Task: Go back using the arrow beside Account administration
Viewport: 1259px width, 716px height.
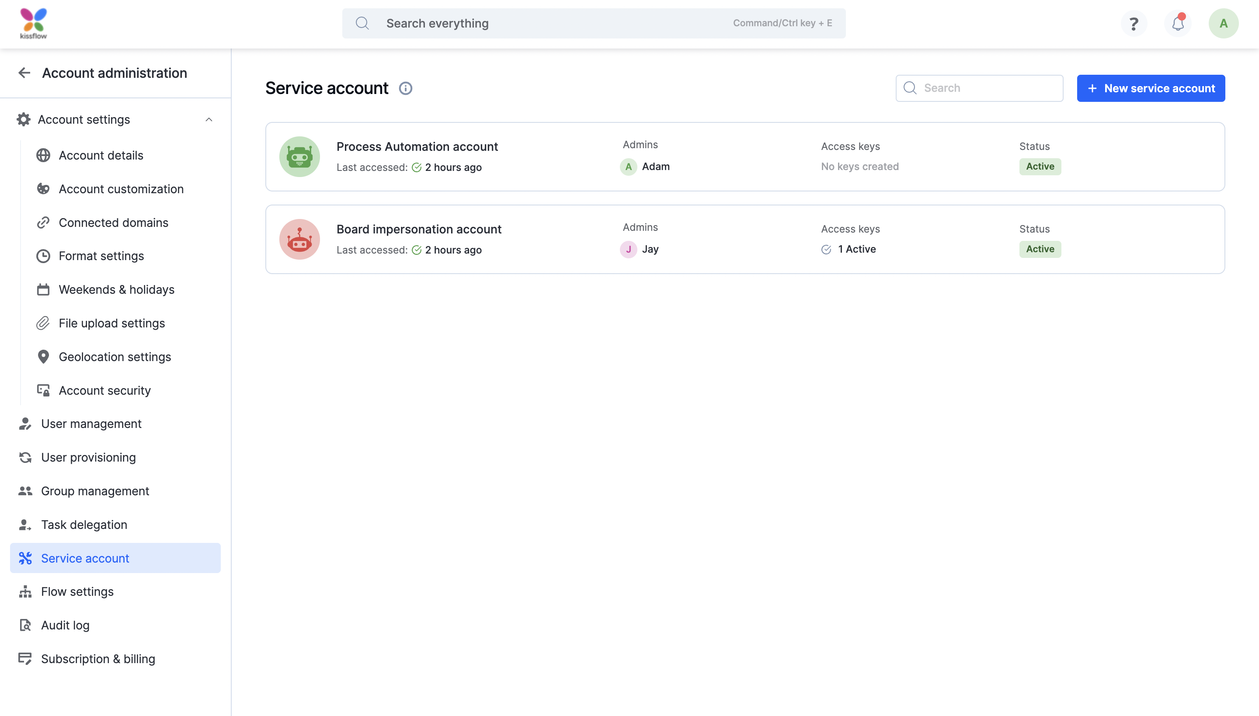Action: coord(24,73)
